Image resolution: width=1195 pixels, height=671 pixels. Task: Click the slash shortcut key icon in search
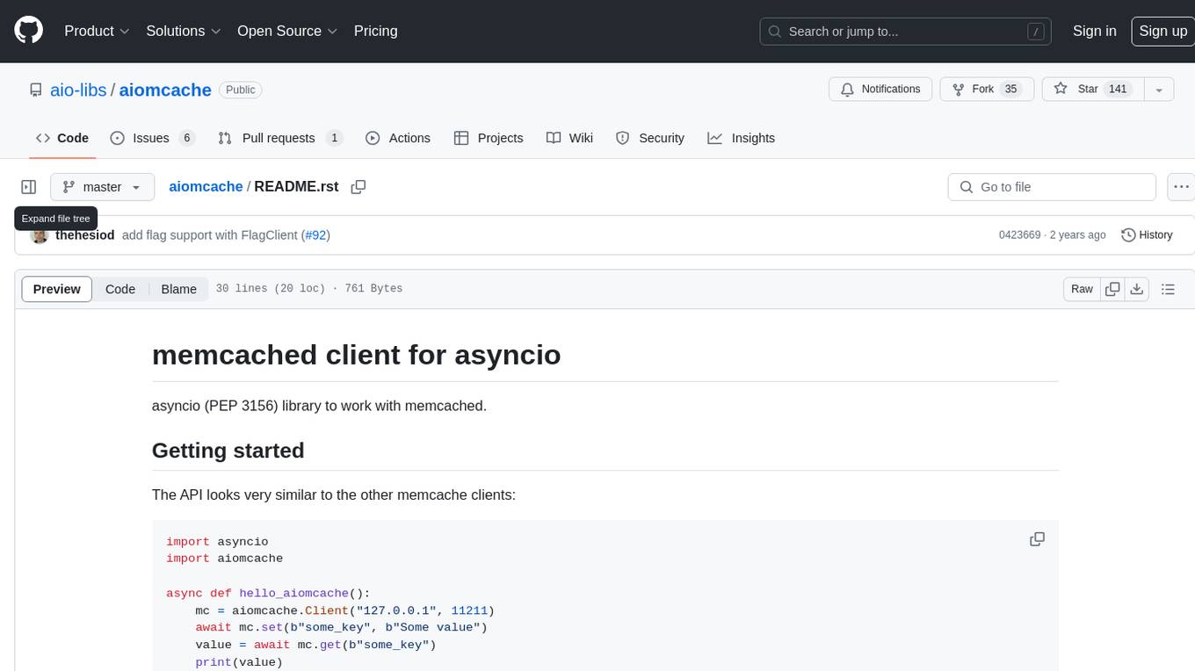tap(1036, 32)
